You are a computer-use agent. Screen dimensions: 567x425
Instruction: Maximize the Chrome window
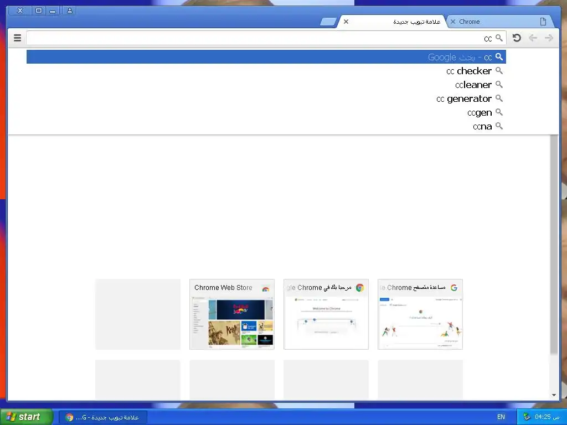[x=39, y=11]
